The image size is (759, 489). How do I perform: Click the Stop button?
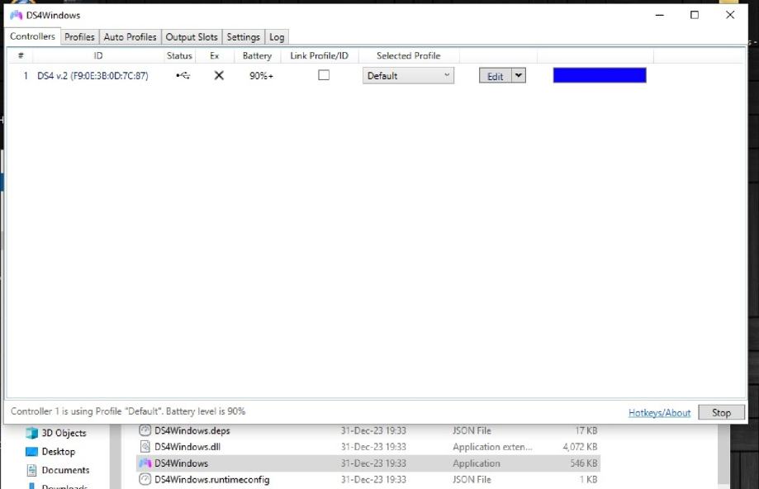721,412
